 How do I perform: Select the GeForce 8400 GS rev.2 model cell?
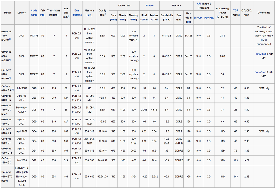[7, 110]
